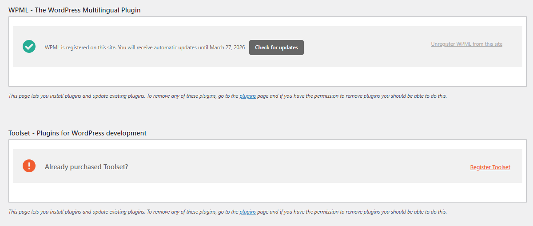Click white space beneath Toolset status panel
The image size is (533, 226).
pos(267,192)
